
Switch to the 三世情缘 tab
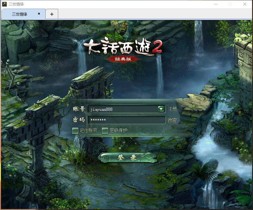point(23,14)
